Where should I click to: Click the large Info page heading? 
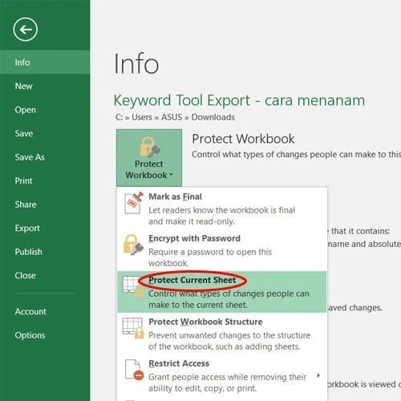136,63
